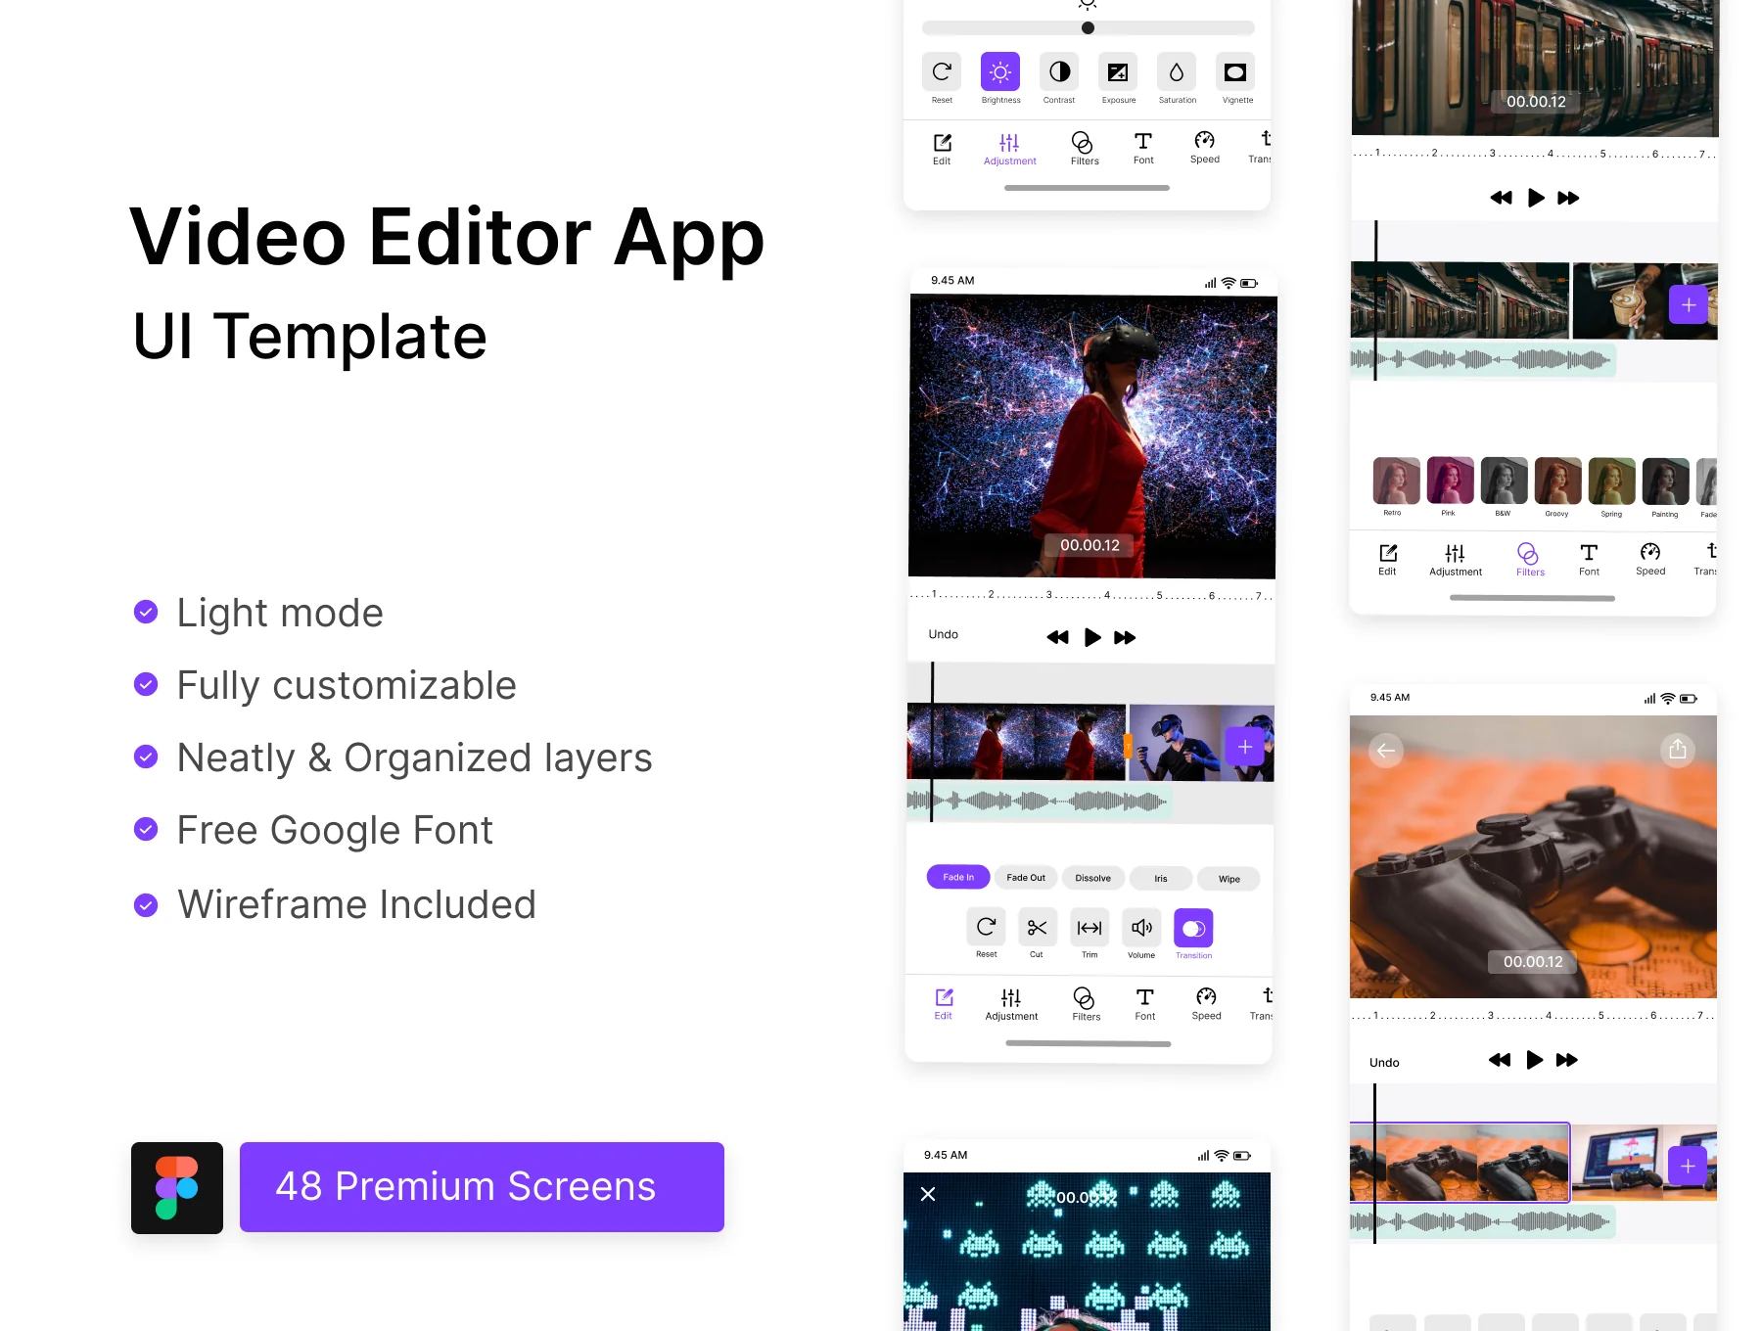Open the Adjustment tab in middle phone
Screen dimensions: 1762x1331
1011,1004
